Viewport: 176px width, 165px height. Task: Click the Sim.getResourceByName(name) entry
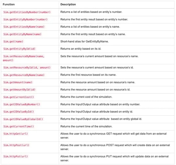coord(24,75)
